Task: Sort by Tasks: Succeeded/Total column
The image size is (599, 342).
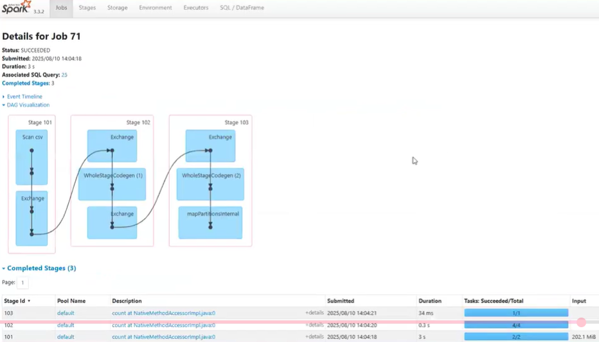Action: pos(494,301)
